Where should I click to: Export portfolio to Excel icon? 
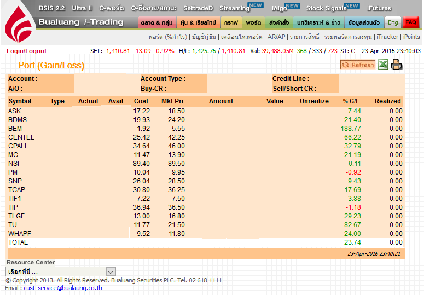click(384, 65)
